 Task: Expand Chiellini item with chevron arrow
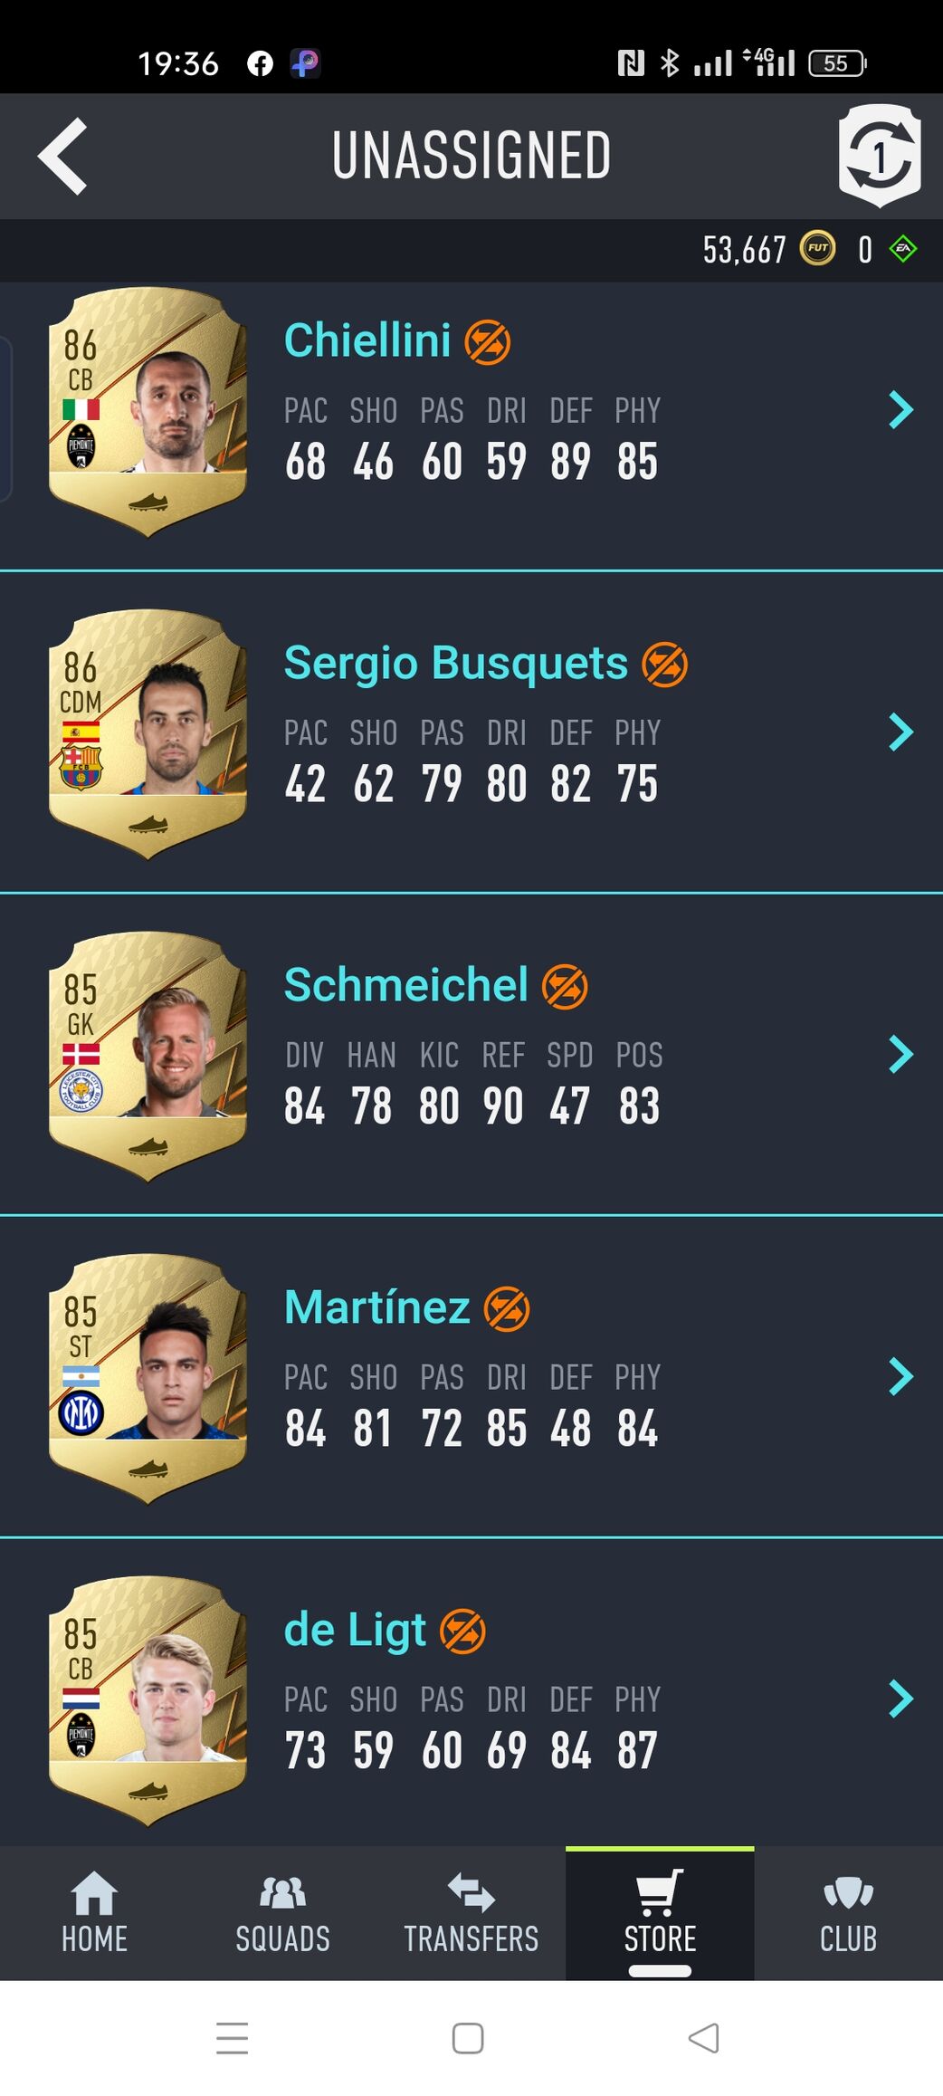(900, 410)
